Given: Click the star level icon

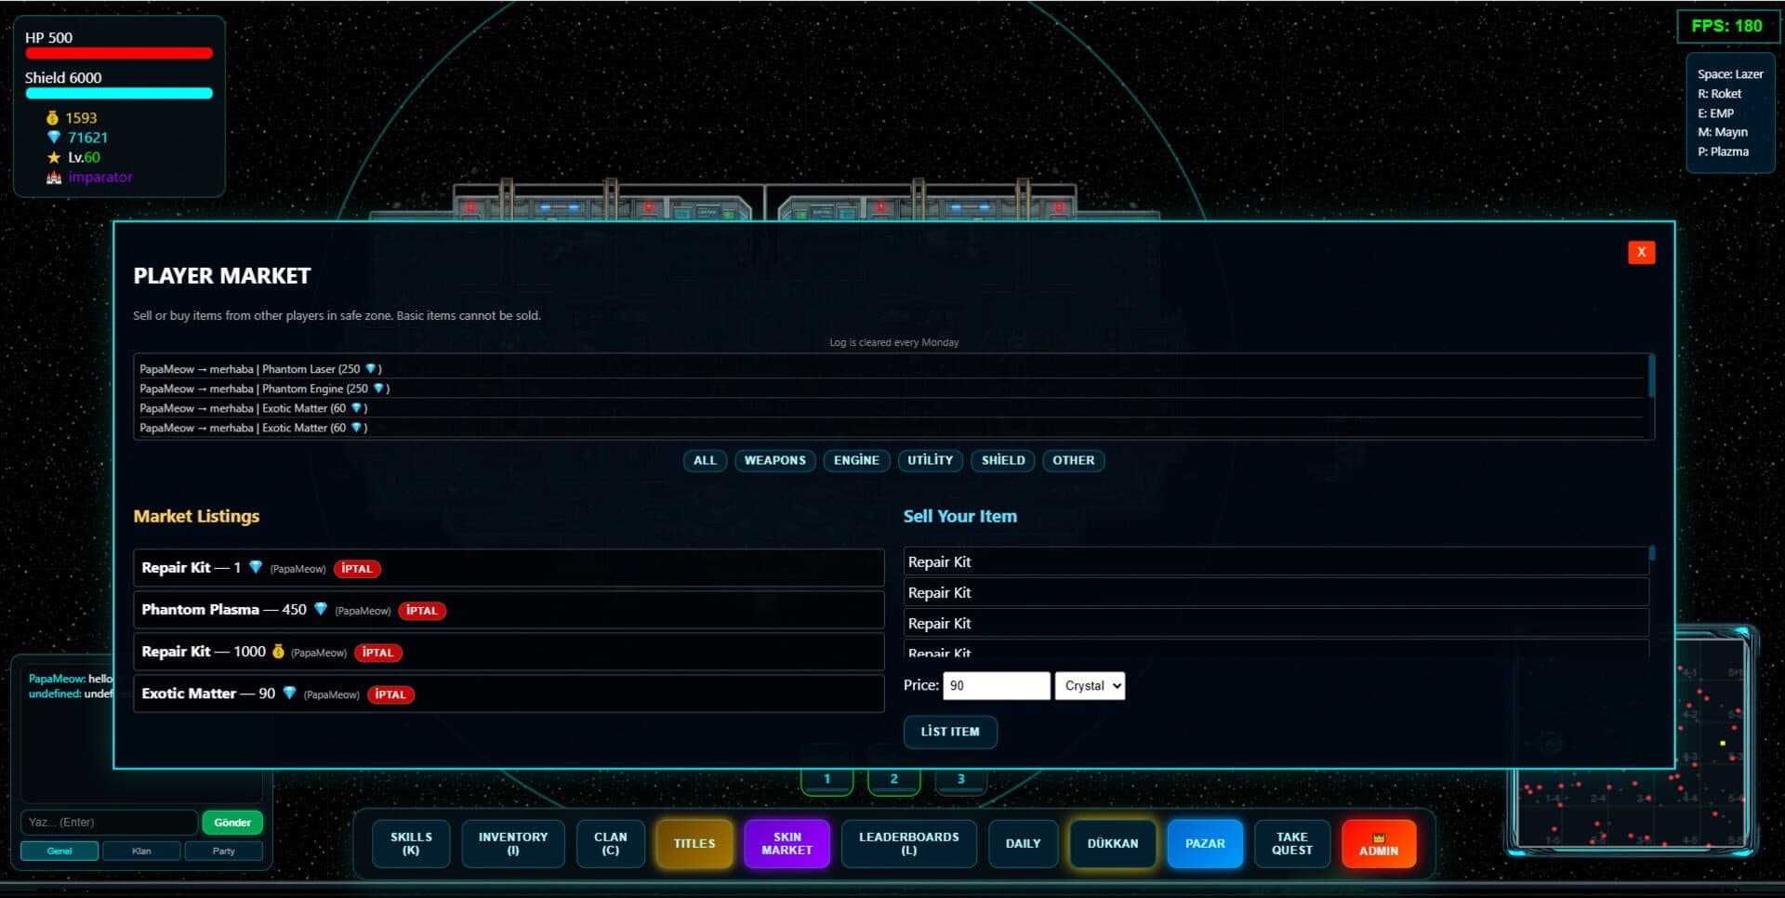Looking at the screenshot, I should pos(53,157).
